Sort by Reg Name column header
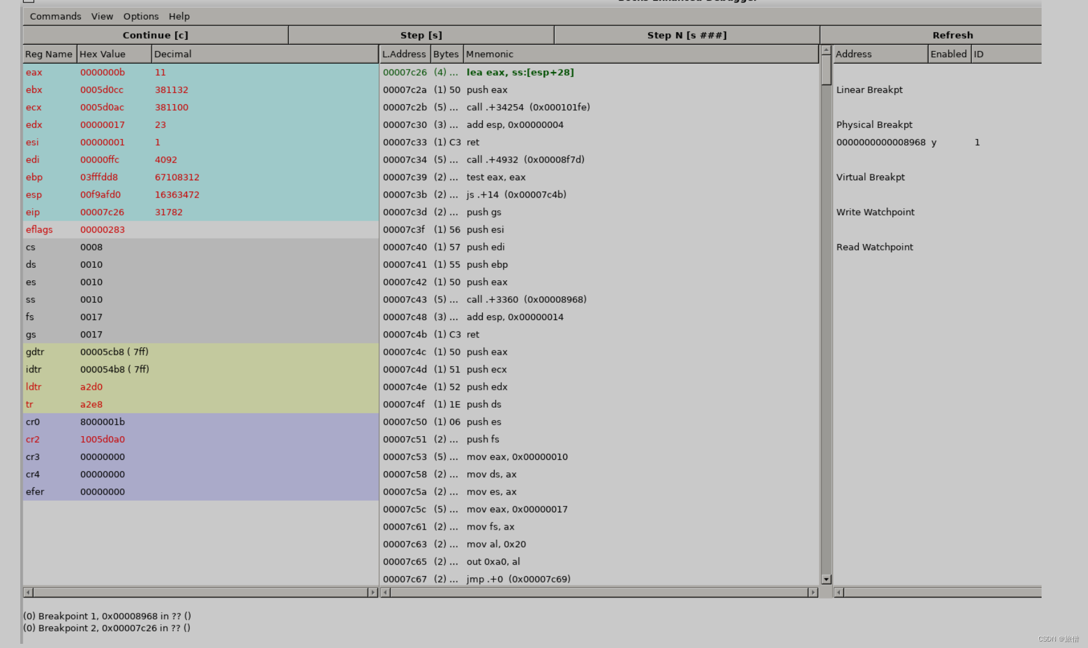This screenshot has width=1088, height=648. coord(49,54)
